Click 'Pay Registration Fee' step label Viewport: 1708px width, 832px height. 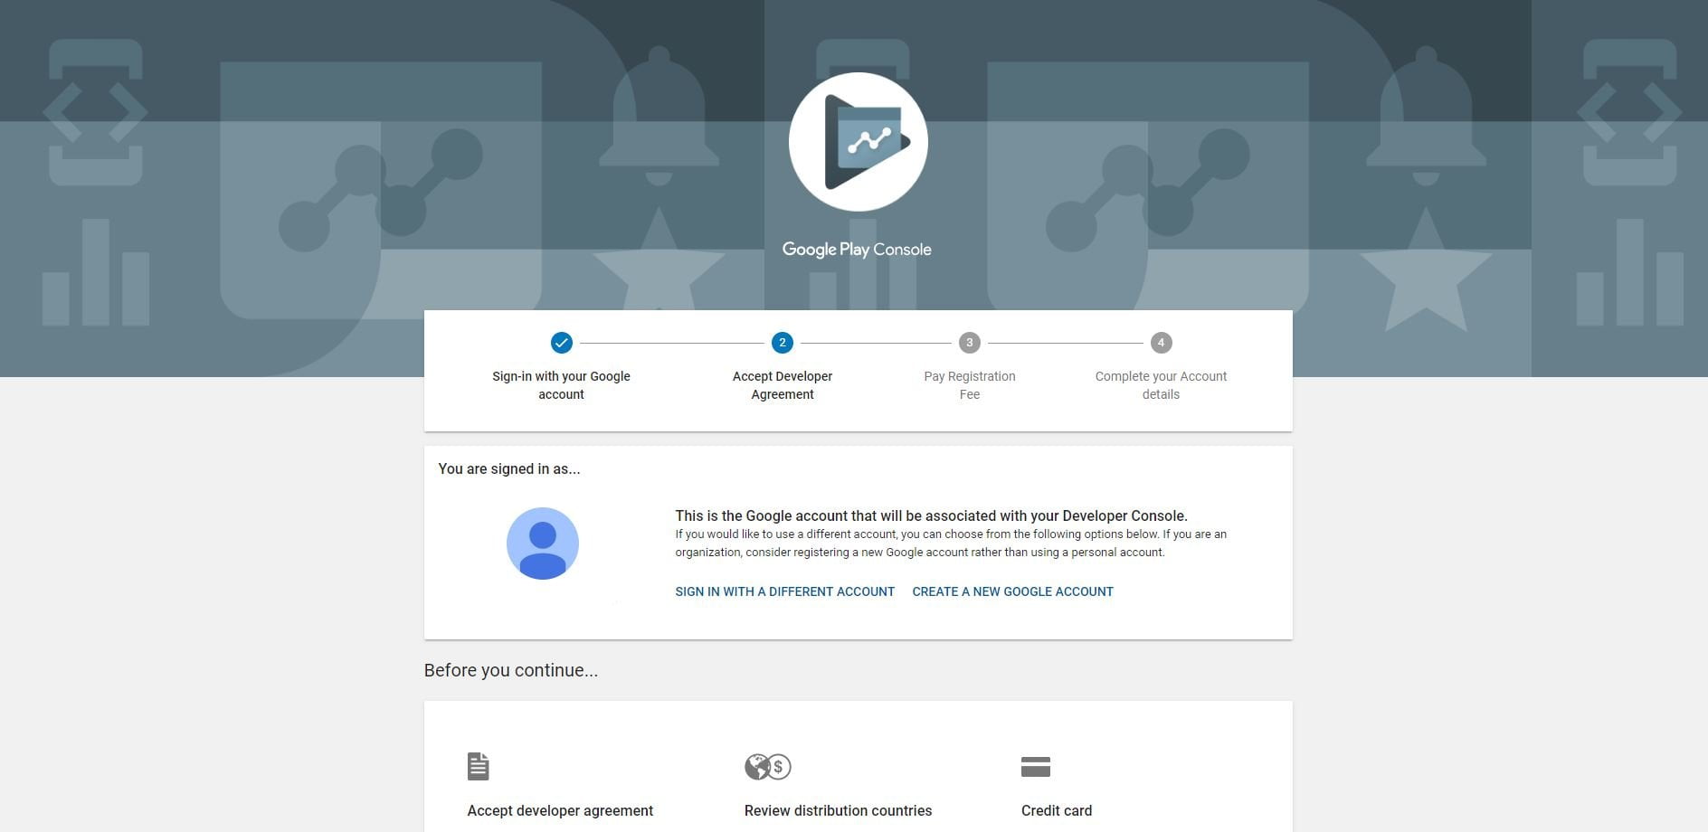pos(970,385)
